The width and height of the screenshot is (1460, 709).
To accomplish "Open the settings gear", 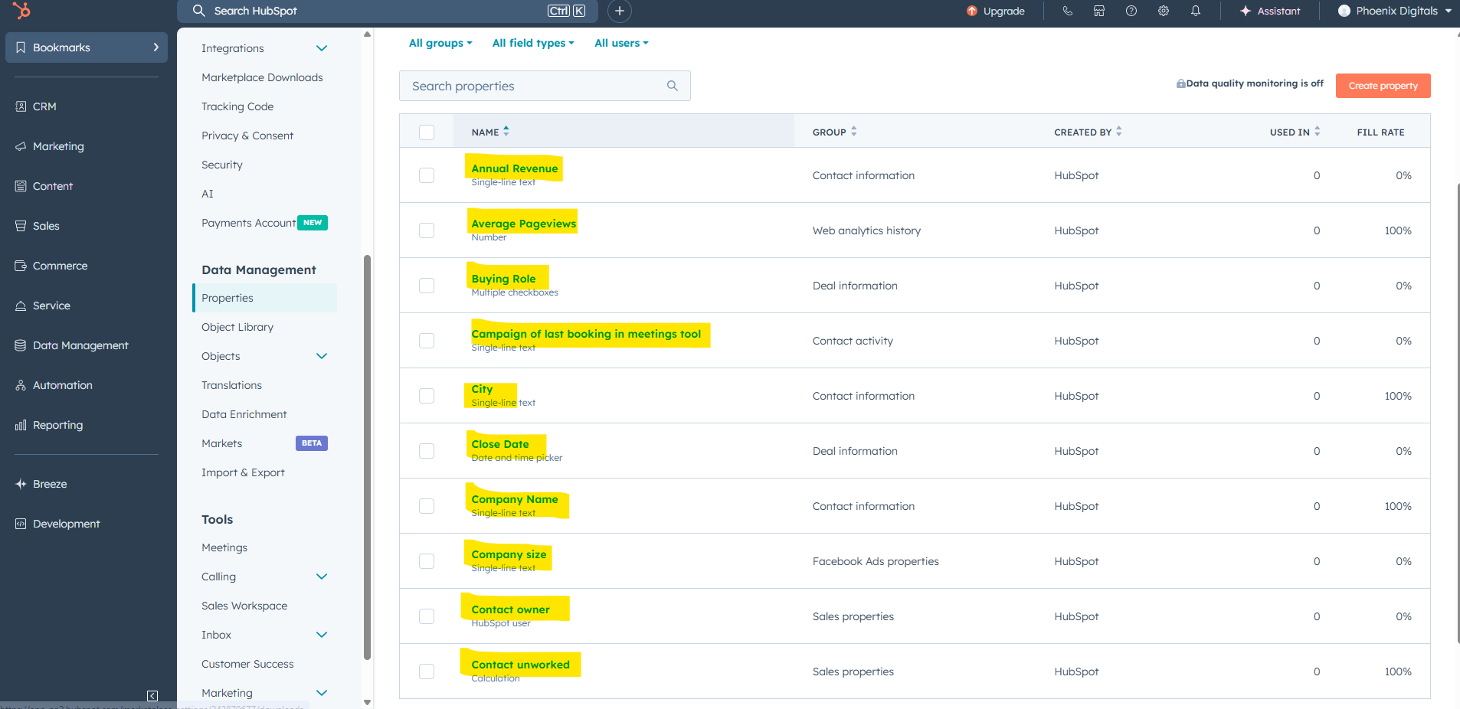I will (1163, 11).
